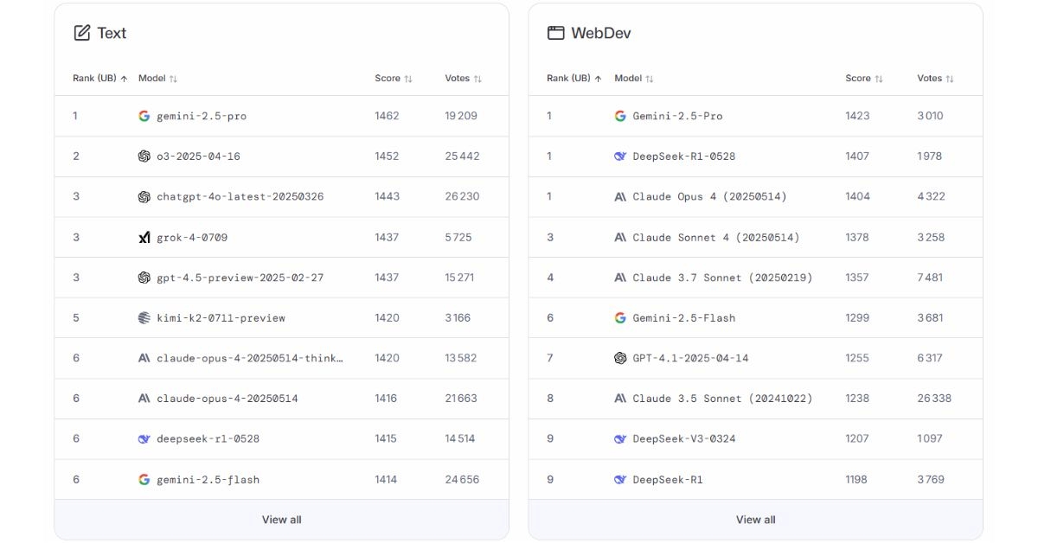Click the Anthropic icon beside claude-opus-4-20250514
Image resolution: width=1038 pixels, height=543 pixels.
pyautogui.click(x=144, y=399)
